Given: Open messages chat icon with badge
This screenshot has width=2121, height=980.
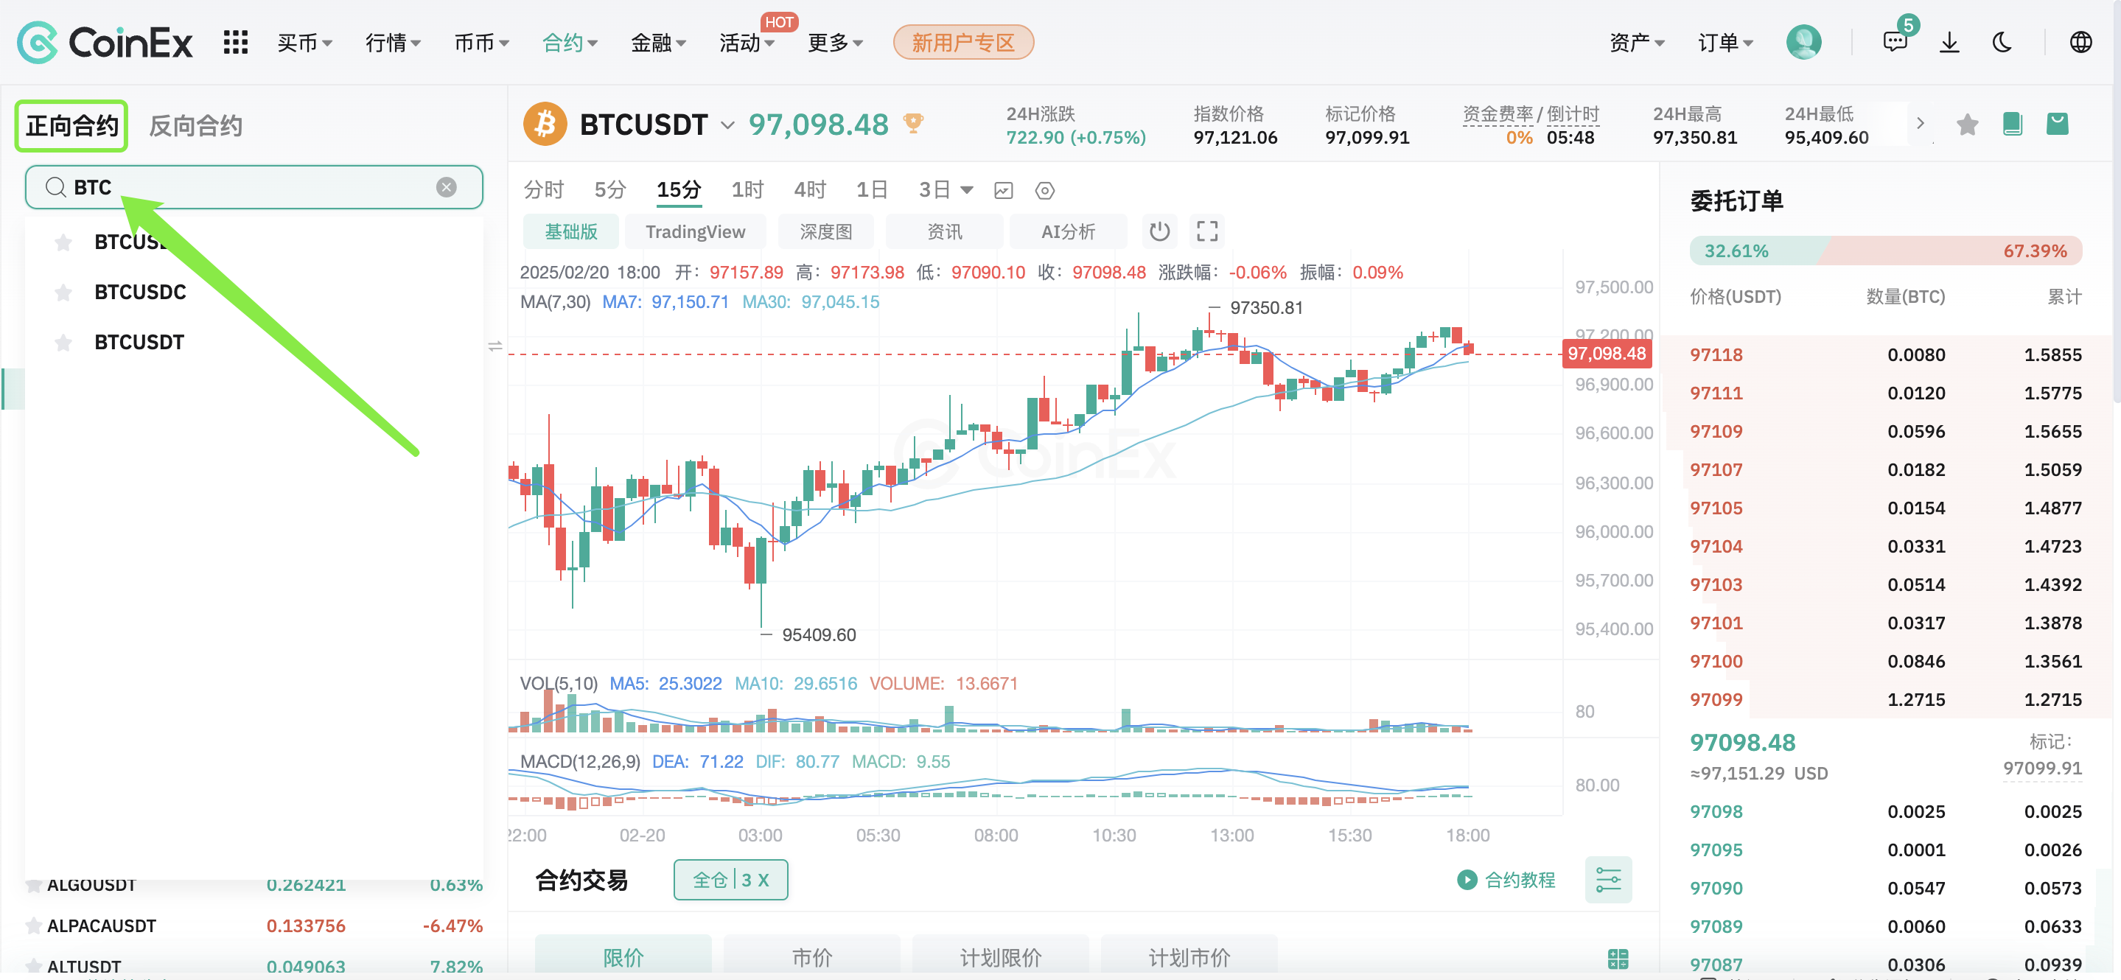Looking at the screenshot, I should pyautogui.click(x=1895, y=42).
